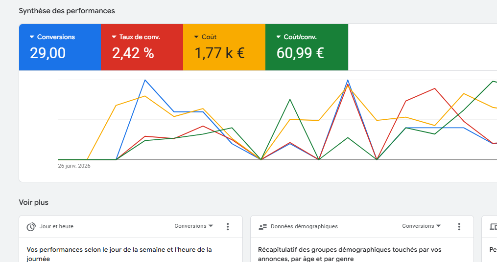Open the blue Conversions metric dropdown arrow
Screen dimensions: 497x262
tap(32, 37)
